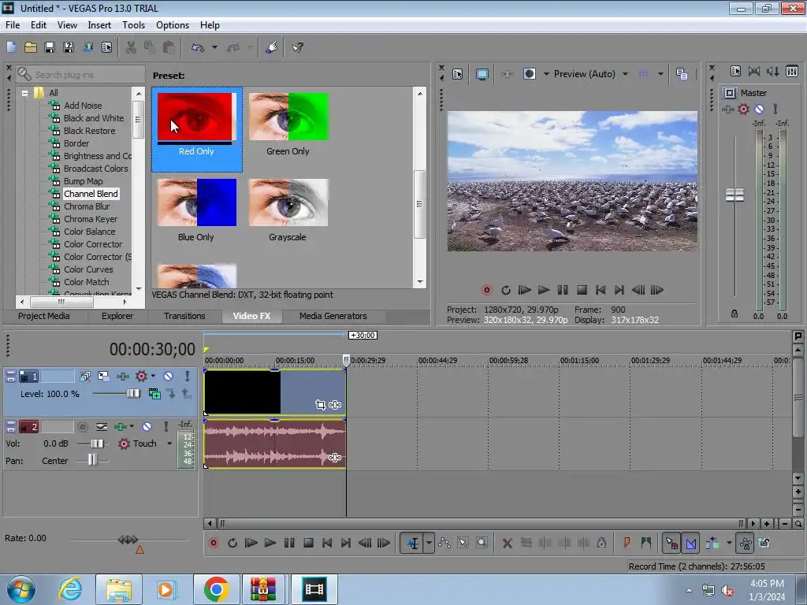Viewport: 807px width, 605px height.
Task: Mute video track 1
Action: pos(168,376)
